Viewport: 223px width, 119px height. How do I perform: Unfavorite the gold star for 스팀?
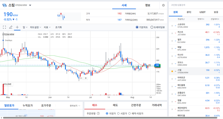(172, 71)
